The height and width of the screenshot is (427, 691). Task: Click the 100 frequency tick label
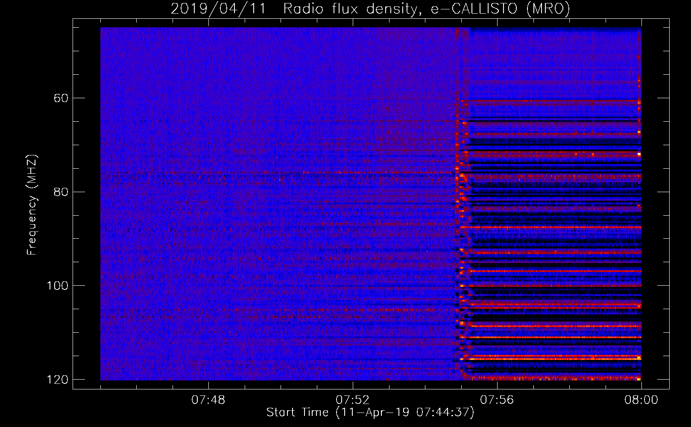click(58, 286)
